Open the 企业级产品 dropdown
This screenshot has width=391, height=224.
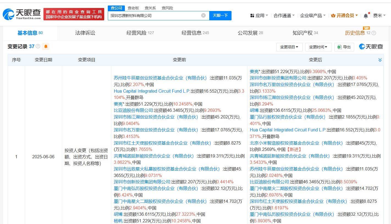click(313, 16)
